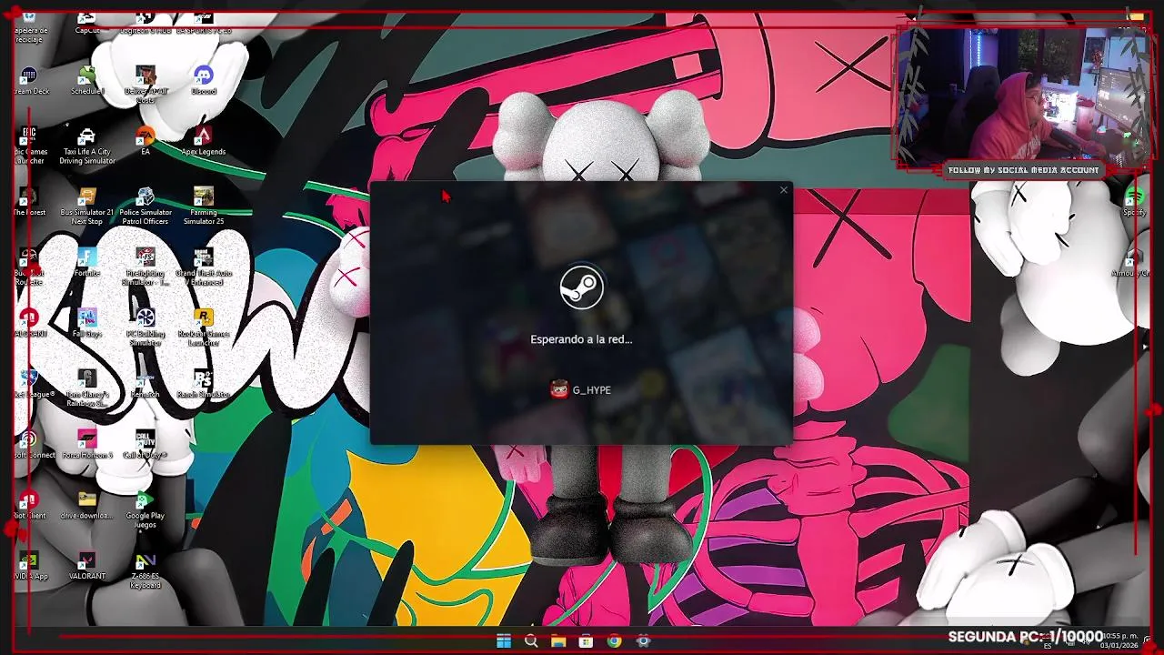Launch Discord from the desktop
This screenshot has height=655, width=1164.
pyautogui.click(x=204, y=81)
